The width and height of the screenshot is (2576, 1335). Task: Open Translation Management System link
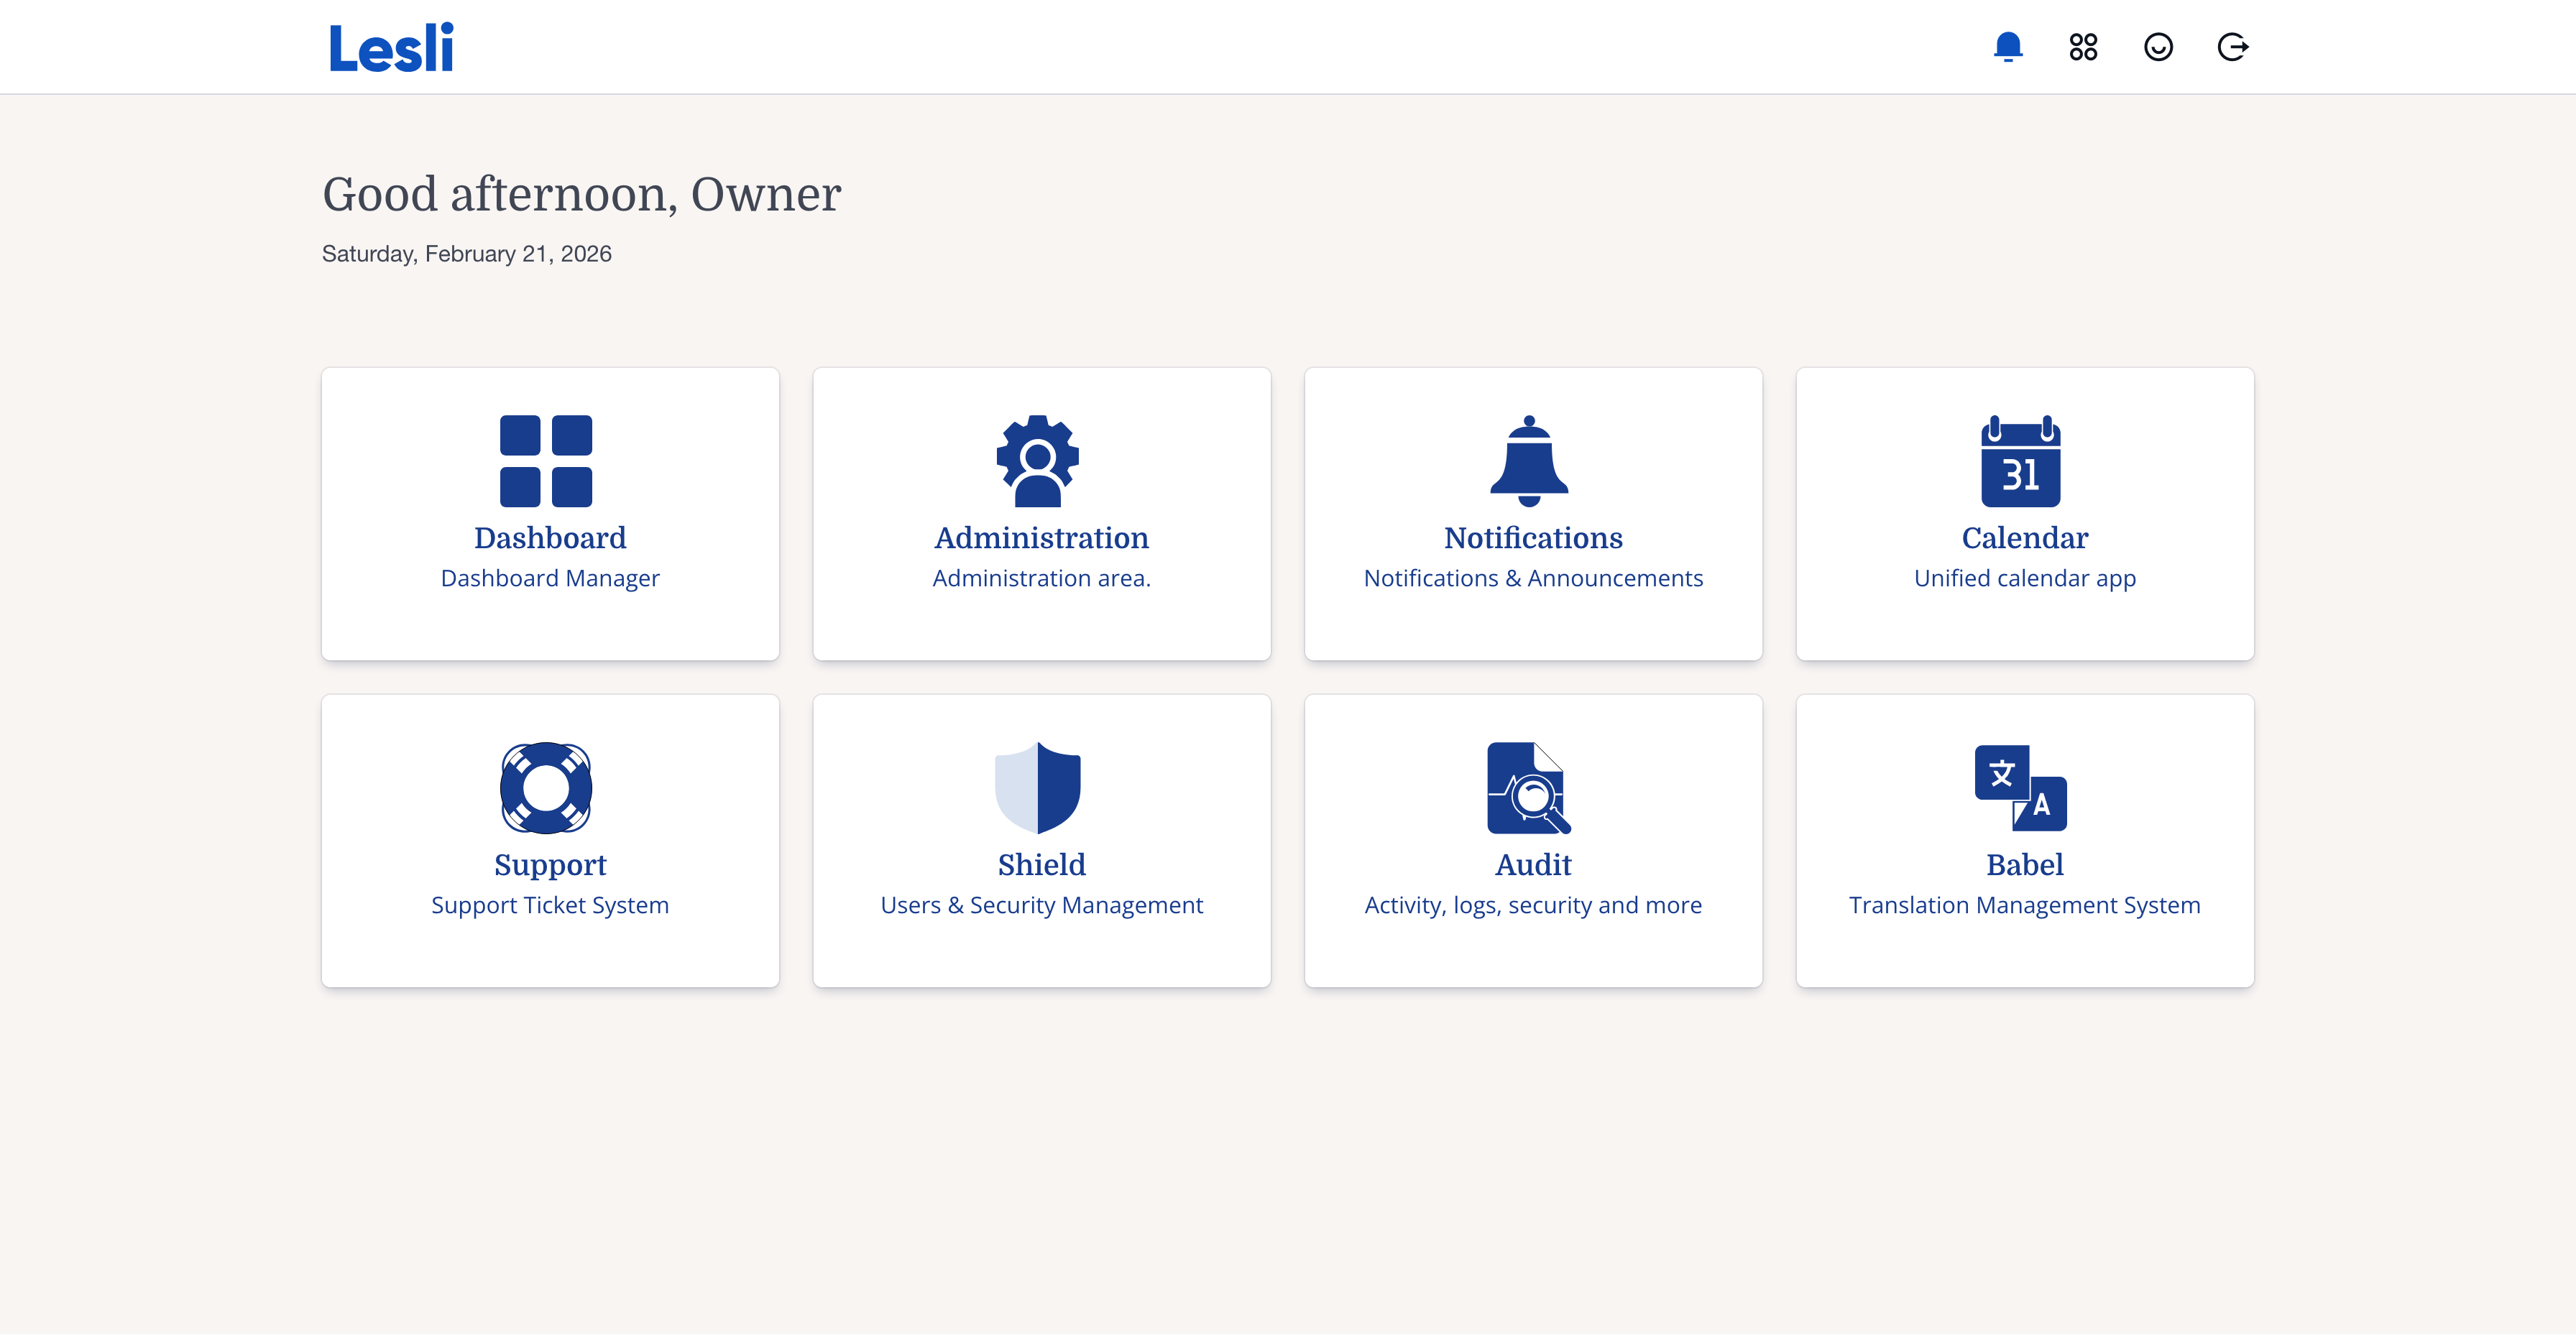tap(2024, 905)
